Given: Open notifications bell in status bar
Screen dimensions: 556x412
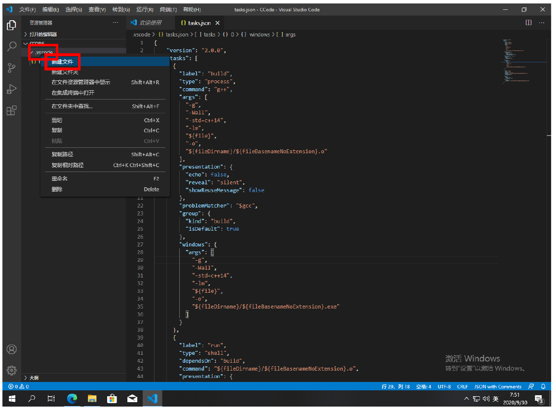Looking at the screenshot, I should click(543, 386).
